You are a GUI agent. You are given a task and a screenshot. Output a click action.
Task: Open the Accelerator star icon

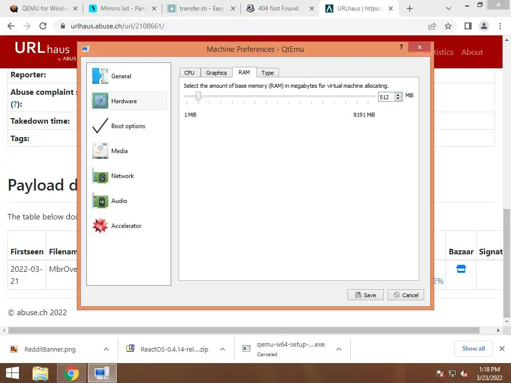tap(100, 226)
